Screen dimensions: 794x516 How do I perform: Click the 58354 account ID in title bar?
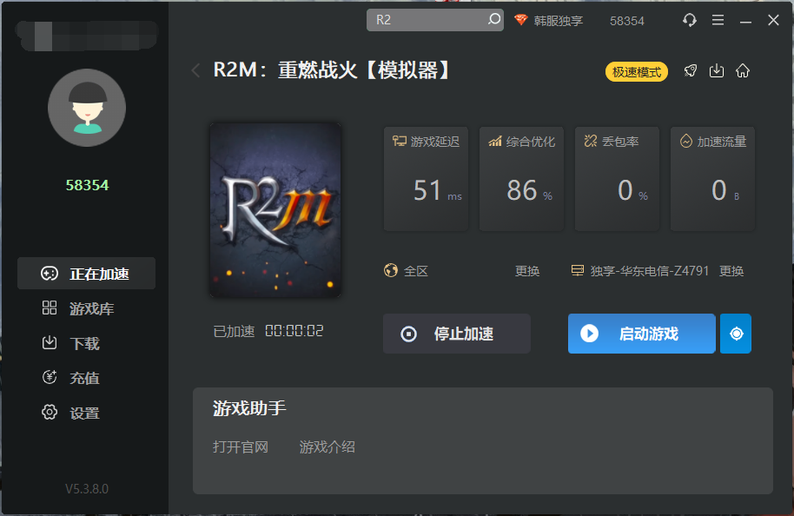coord(627,21)
